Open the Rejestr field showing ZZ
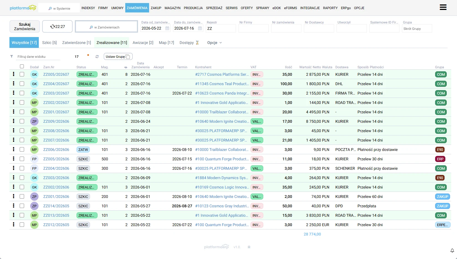 pos(221,28)
